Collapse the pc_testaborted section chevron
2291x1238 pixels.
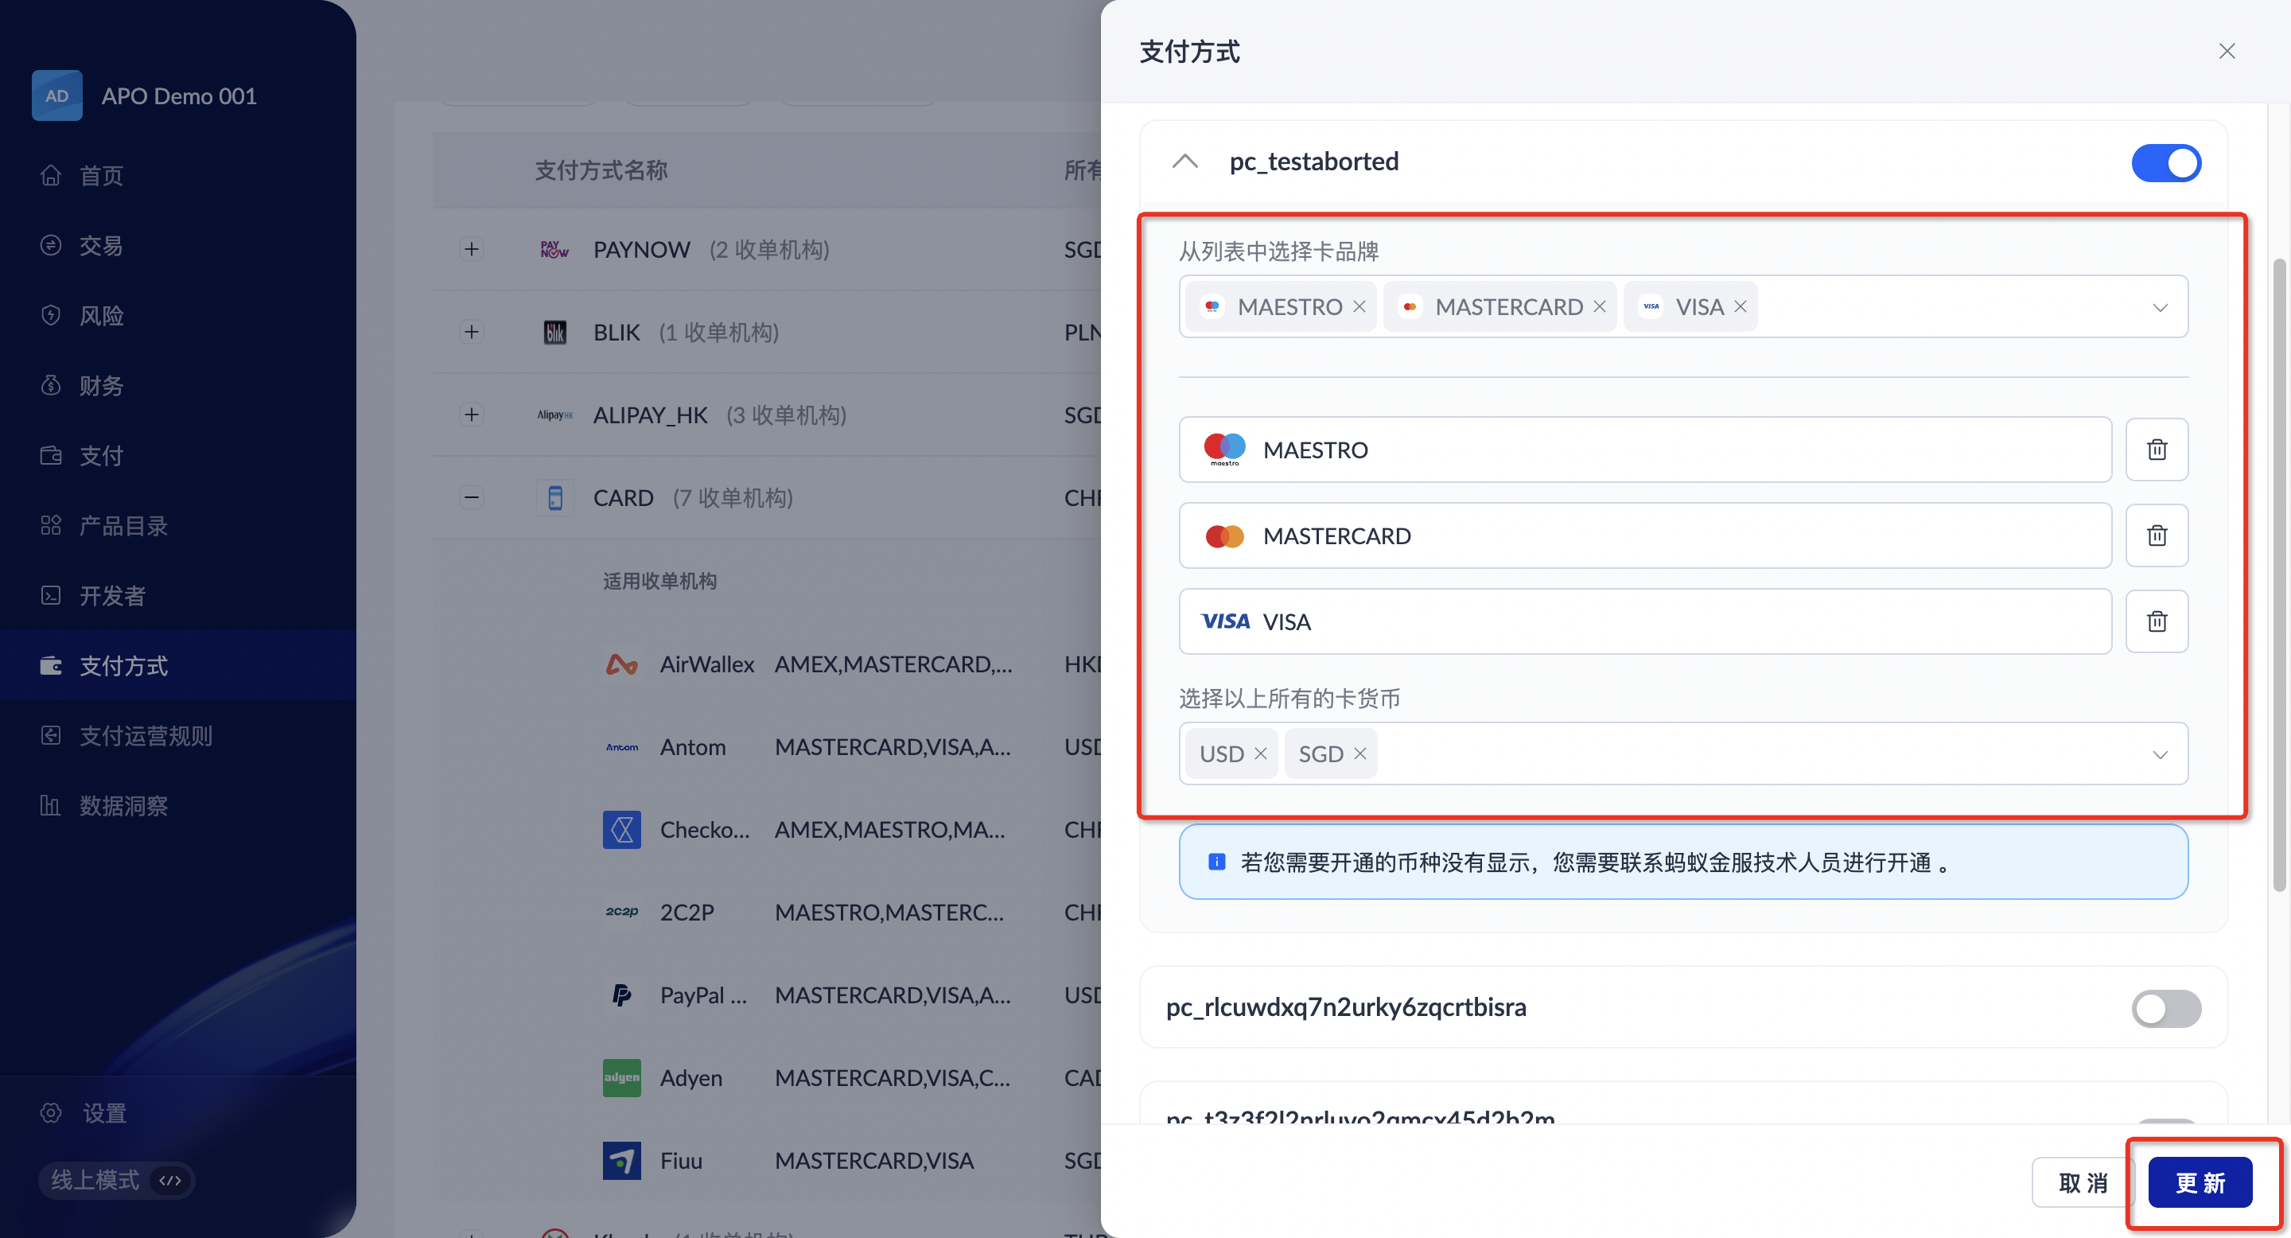tap(1184, 162)
